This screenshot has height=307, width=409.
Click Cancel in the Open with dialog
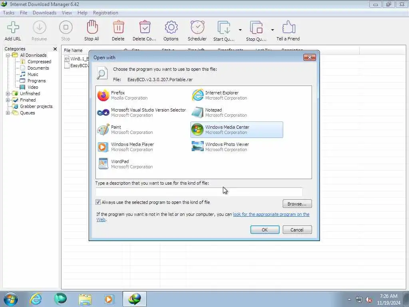tap(297, 230)
